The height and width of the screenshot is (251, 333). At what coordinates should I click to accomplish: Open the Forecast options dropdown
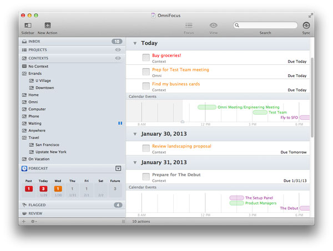pos(118,168)
